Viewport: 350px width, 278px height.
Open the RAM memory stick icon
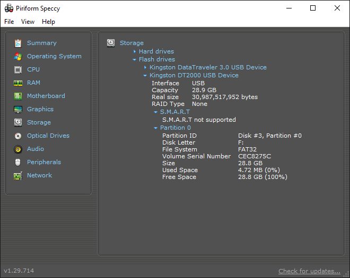click(18, 83)
